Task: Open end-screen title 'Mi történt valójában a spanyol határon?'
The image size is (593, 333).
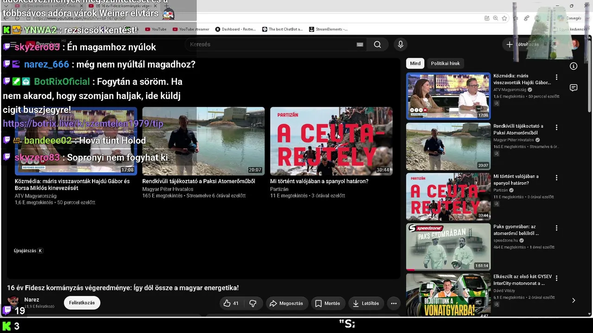Action: coord(319,181)
